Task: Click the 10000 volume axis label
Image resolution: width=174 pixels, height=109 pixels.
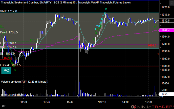Action: click(165, 83)
